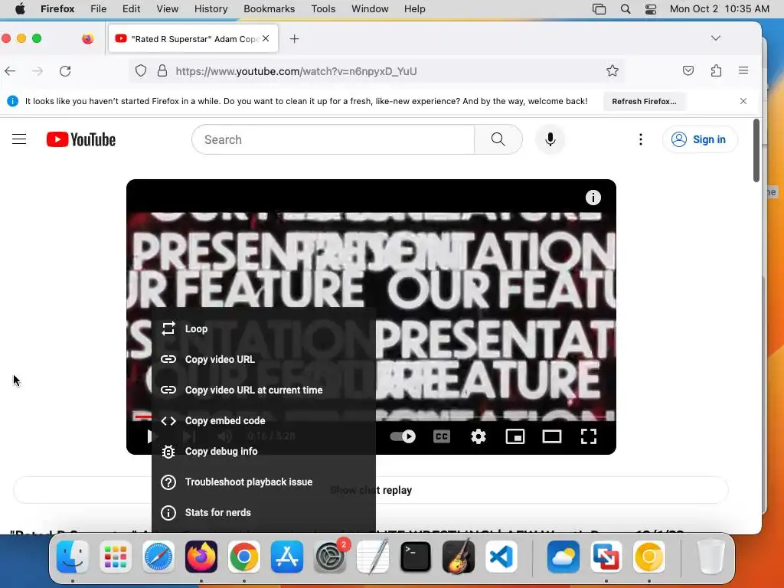Select Loop in the video context menu
This screenshot has height=588, width=784.
point(263,328)
